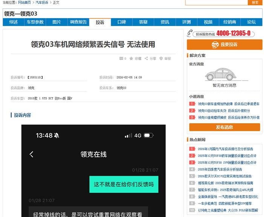Click the back arrow in chat screenshot
The width and height of the screenshot is (264, 217).
[x=32, y=154]
